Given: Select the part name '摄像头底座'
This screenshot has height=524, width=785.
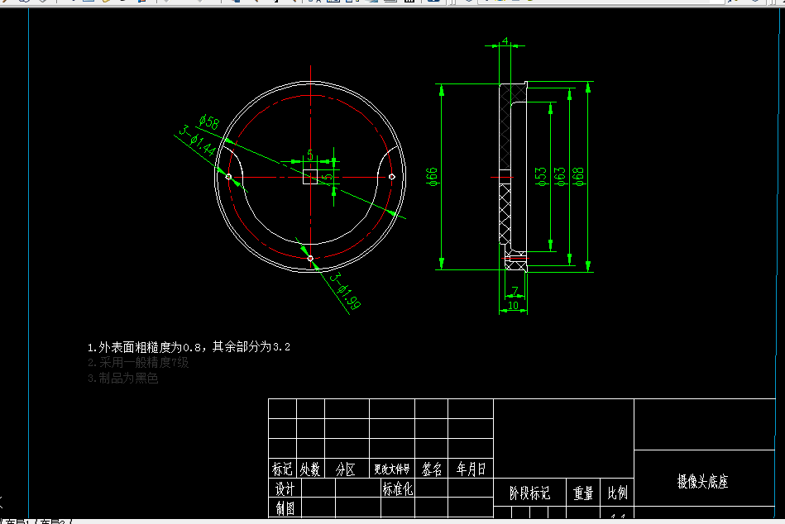Looking at the screenshot, I should tap(703, 482).
